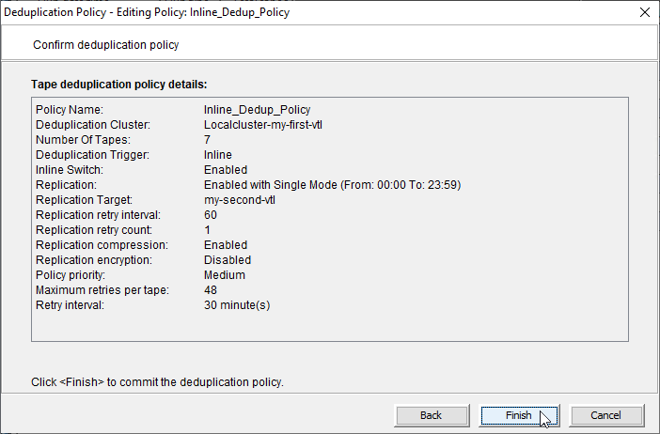Screen dimensions: 660x434
Task: Close the Deduplication Policy dialog
Action: [644, 12]
